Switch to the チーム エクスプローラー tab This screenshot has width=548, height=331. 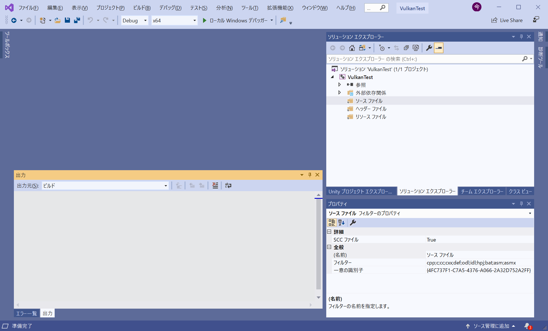point(482,191)
